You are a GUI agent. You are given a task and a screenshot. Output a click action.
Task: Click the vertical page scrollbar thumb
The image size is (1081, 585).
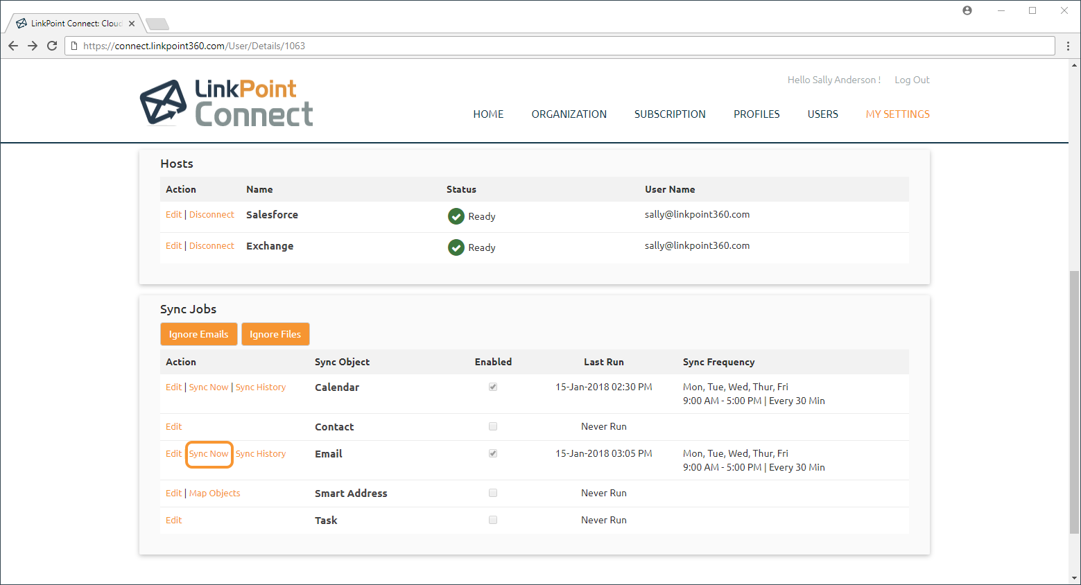coord(1075,402)
